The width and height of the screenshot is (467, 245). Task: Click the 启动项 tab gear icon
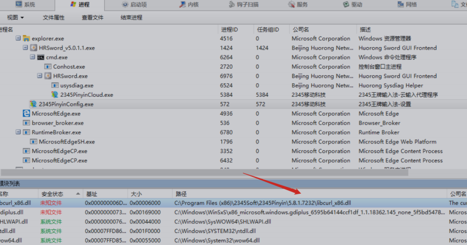tap(125, 5)
